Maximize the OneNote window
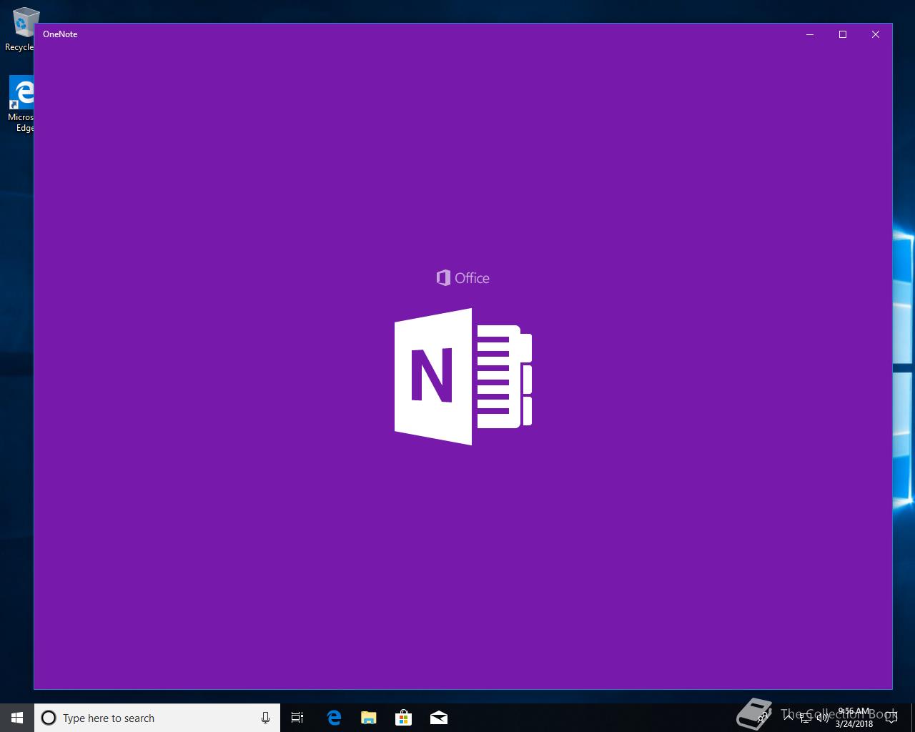The width and height of the screenshot is (915, 732). point(843,34)
